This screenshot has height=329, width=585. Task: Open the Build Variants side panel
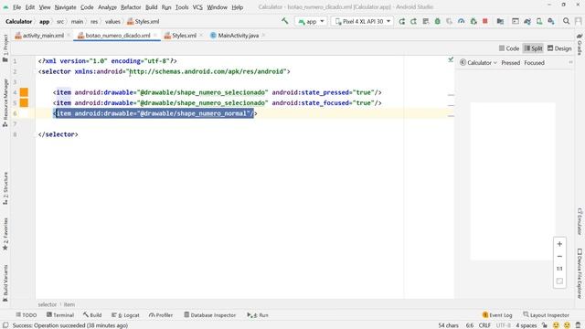pyautogui.click(x=5, y=283)
